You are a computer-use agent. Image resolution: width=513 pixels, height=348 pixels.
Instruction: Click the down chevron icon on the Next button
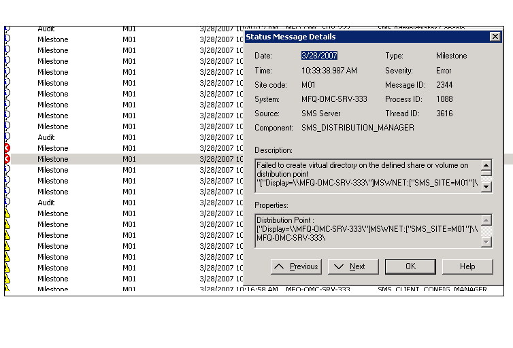[339, 266]
